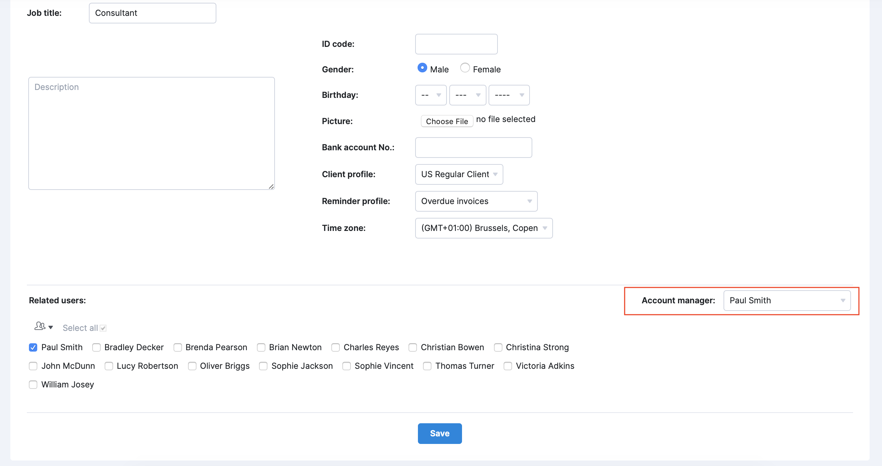882x466 pixels.
Task: Open the birthday day dropdown
Action: coord(431,95)
